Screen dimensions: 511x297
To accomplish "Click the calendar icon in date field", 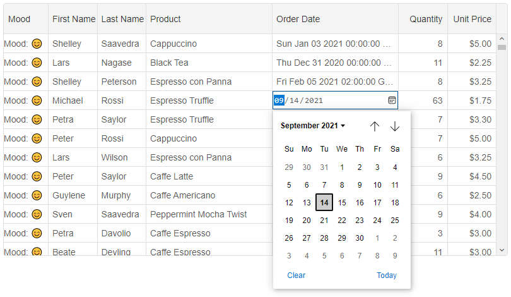I will click(392, 100).
